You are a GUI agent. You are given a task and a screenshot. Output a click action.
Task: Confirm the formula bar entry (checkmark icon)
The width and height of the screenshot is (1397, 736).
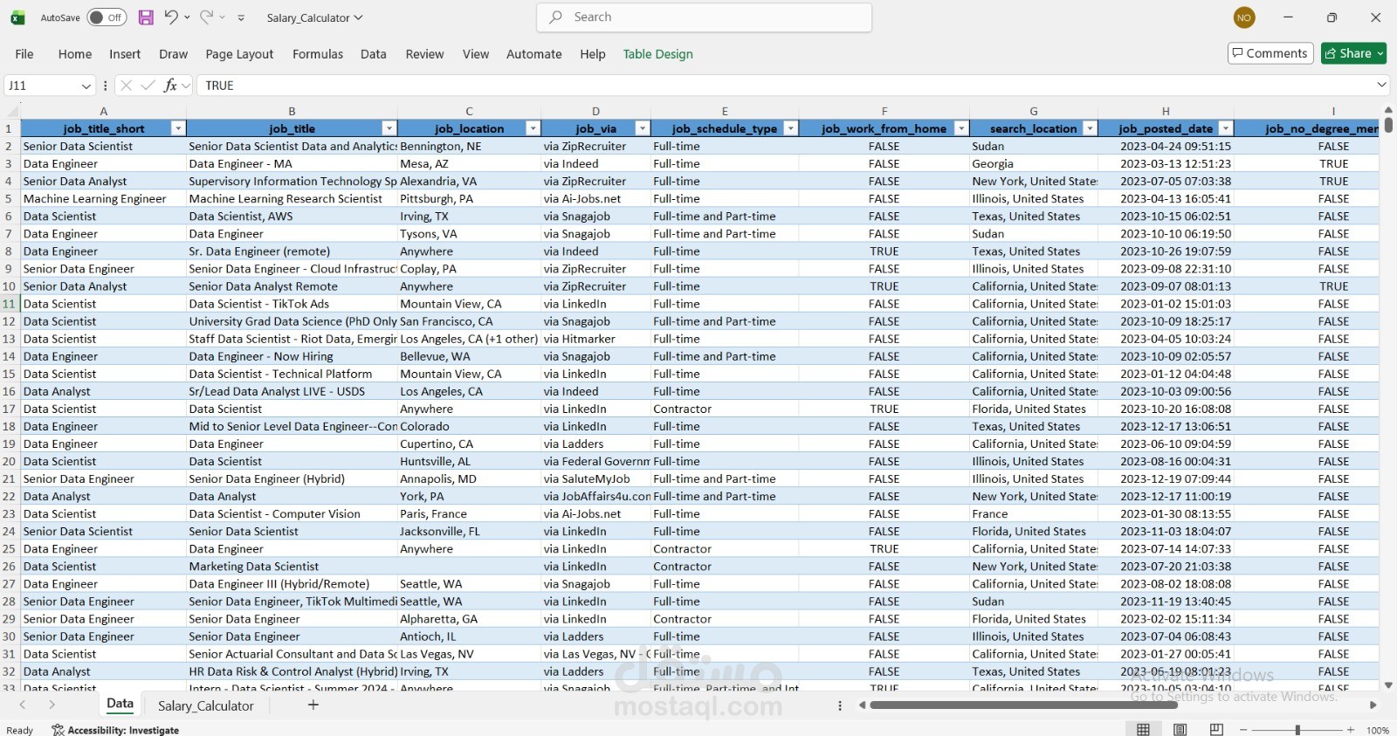148,86
